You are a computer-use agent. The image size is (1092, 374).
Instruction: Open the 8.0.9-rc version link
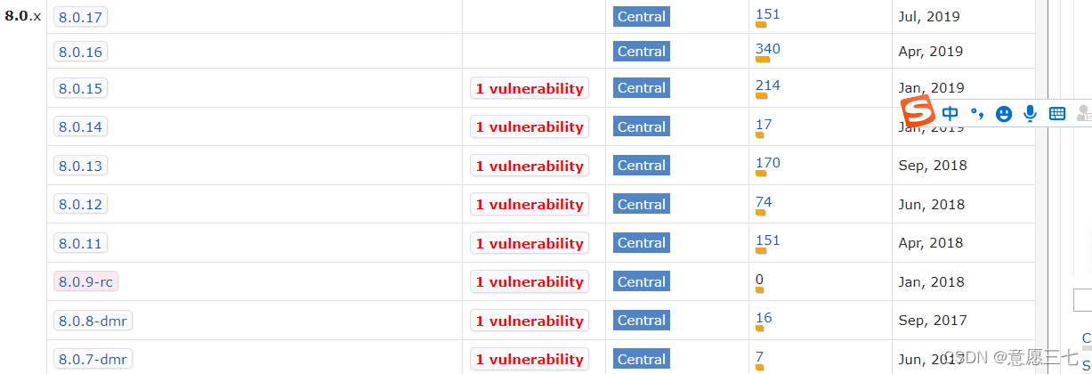click(85, 281)
